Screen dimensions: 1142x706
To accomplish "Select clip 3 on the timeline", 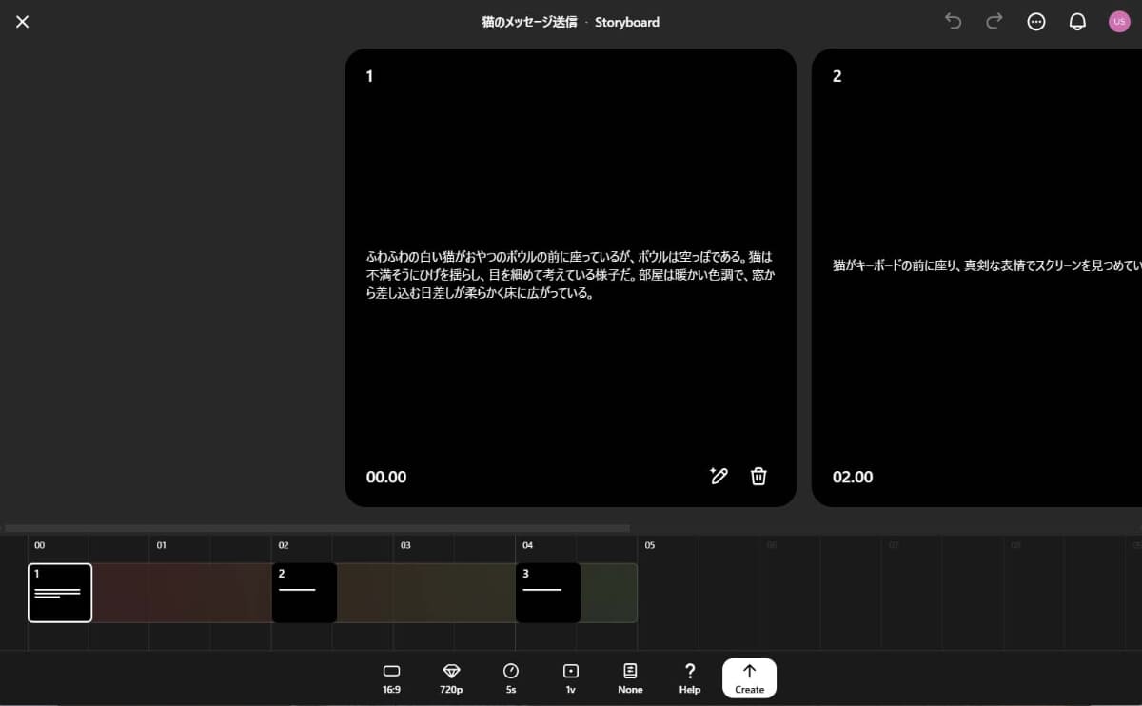I will (x=547, y=592).
